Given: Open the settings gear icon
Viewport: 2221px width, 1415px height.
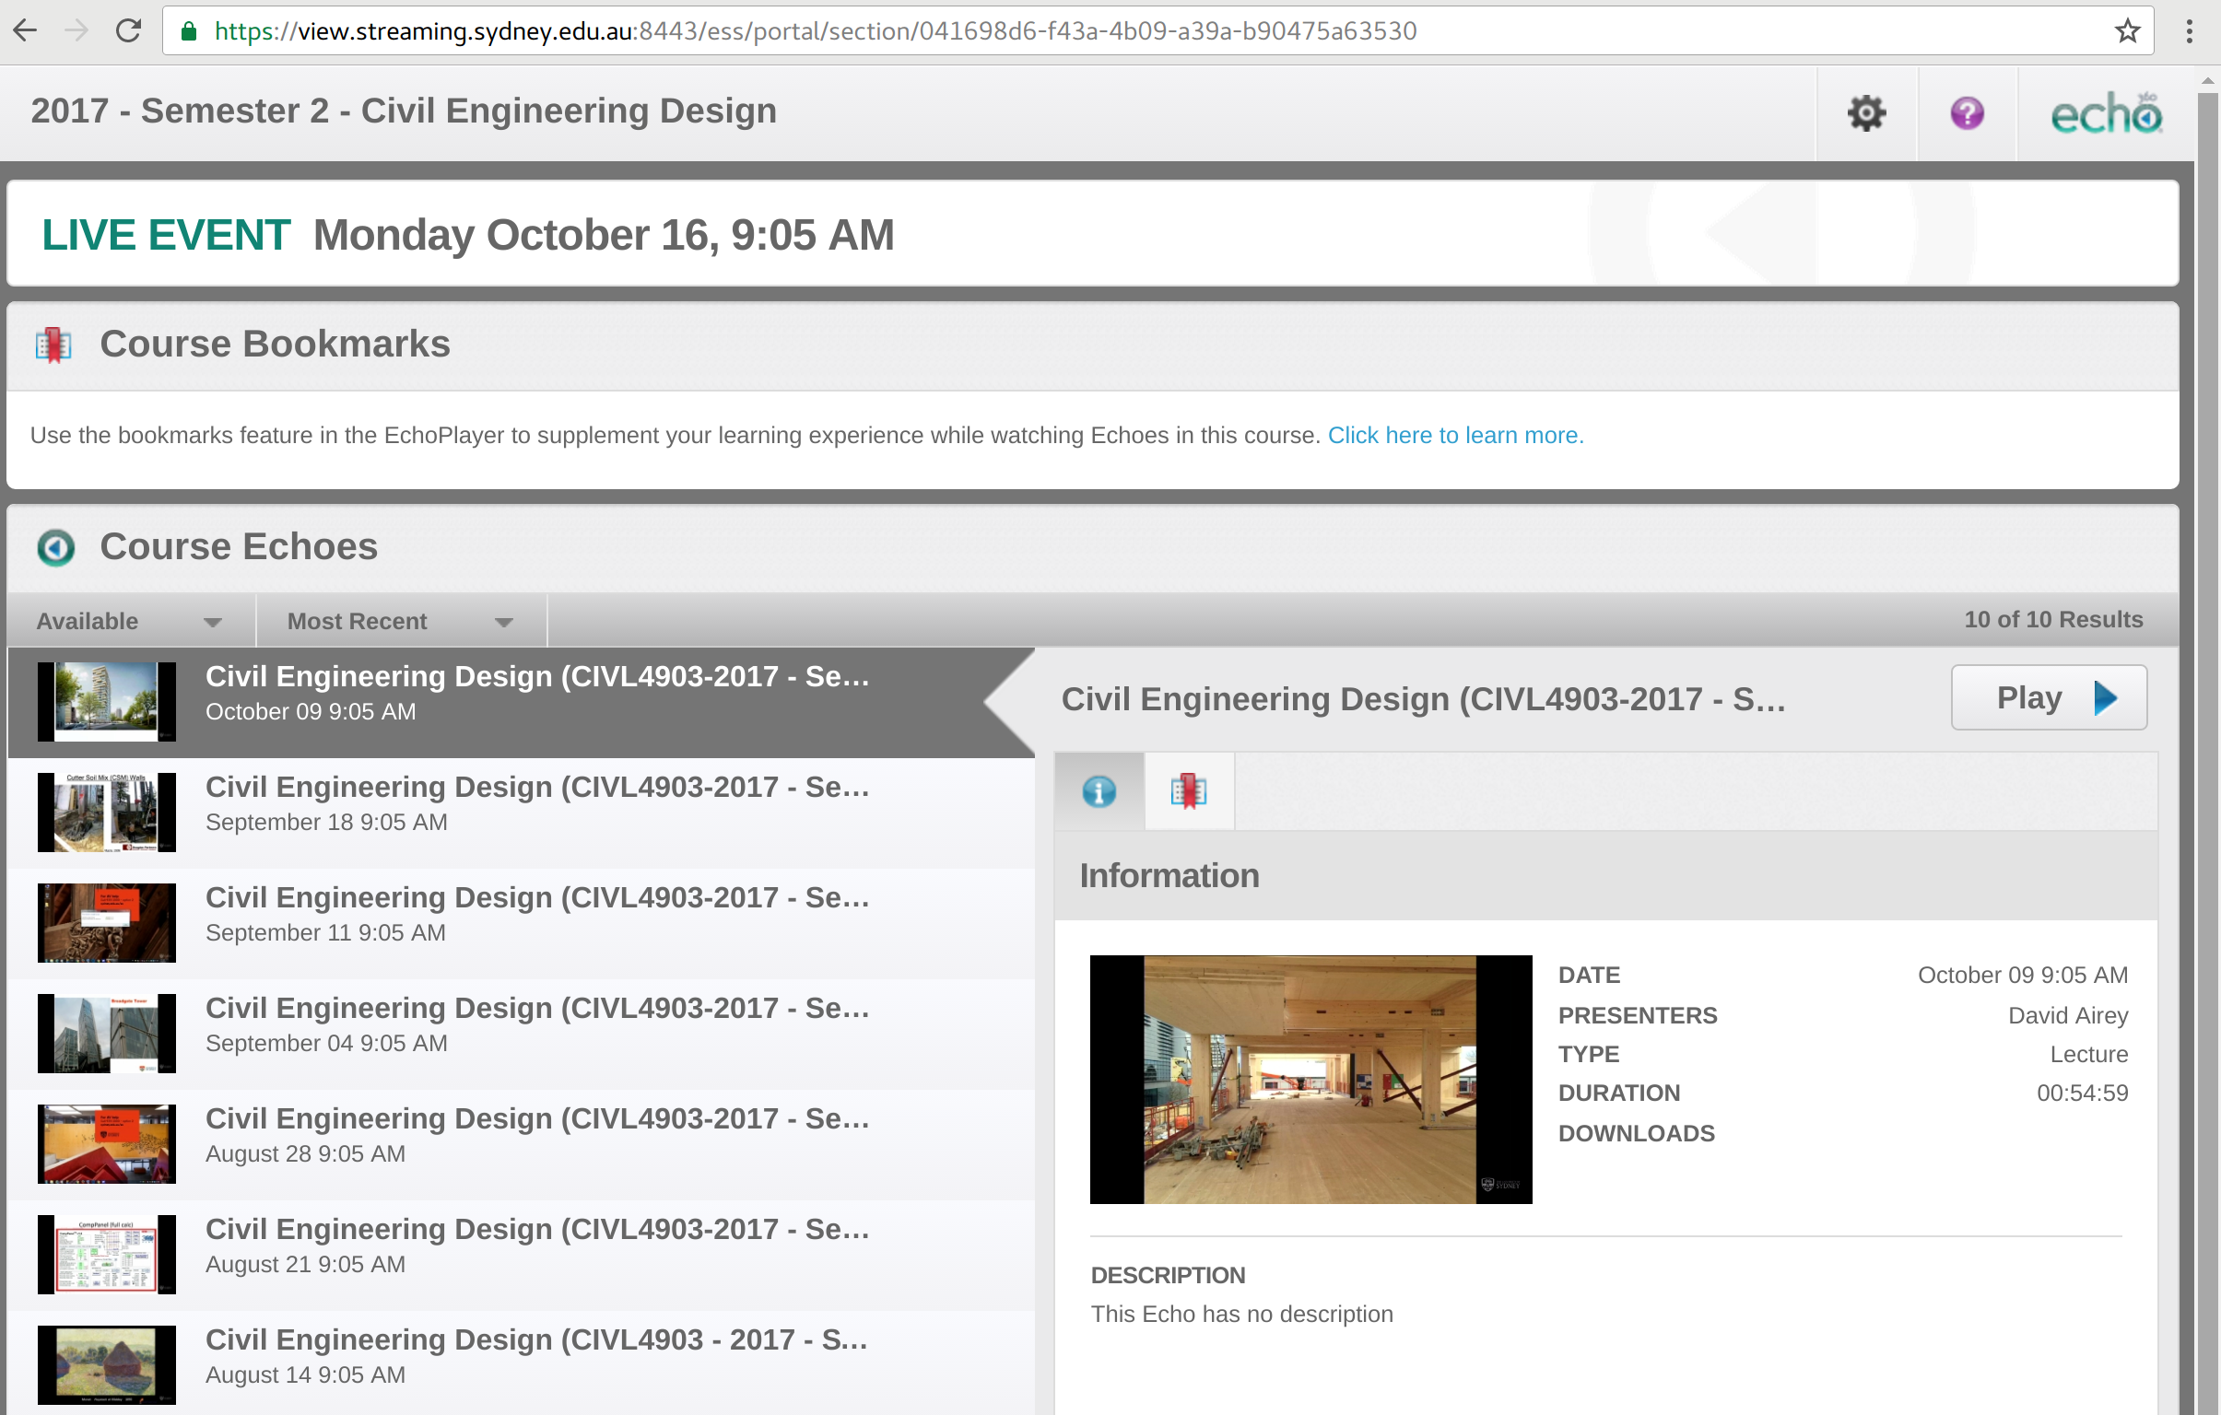Looking at the screenshot, I should 1865,113.
